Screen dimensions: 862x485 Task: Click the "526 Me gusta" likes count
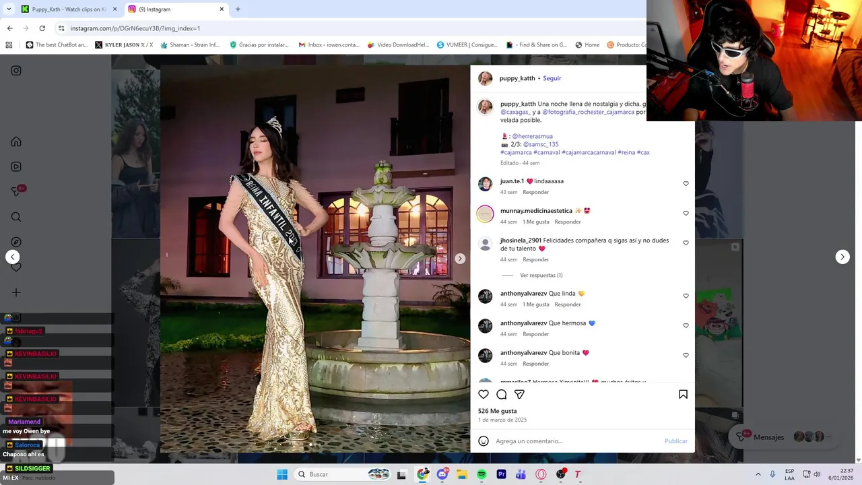[497, 411]
